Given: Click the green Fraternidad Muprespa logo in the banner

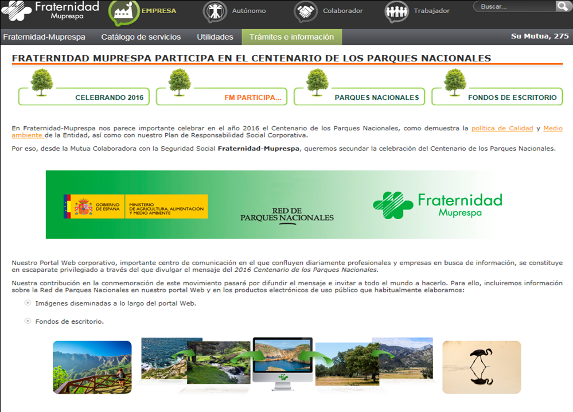Looking at the screenshot, I should (438, 205).
